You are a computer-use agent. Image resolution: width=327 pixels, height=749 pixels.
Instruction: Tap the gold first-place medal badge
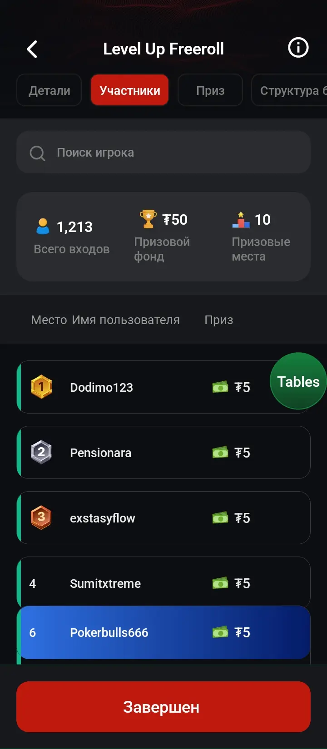pyautogui.click(x=41, y=387)
